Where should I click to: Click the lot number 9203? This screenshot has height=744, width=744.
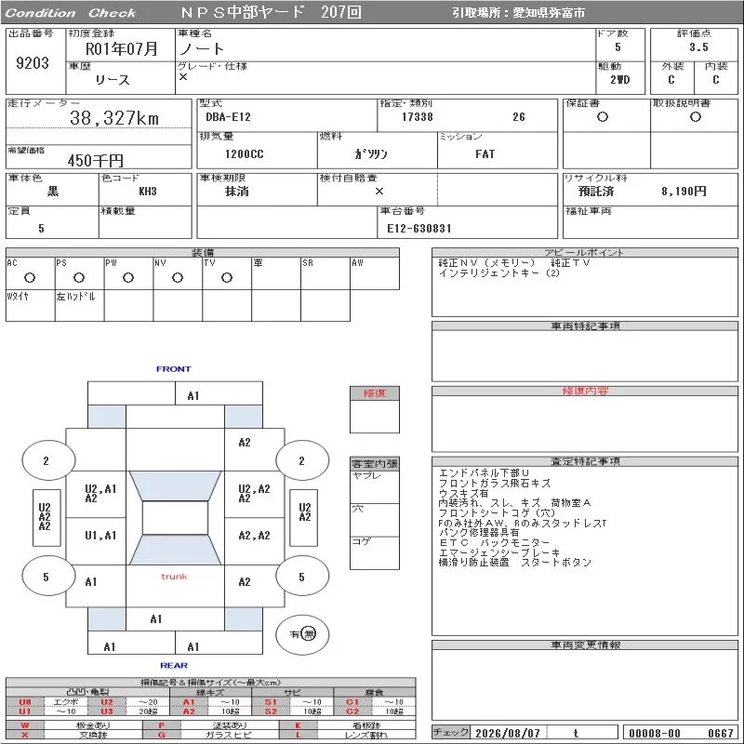(33, 63)
